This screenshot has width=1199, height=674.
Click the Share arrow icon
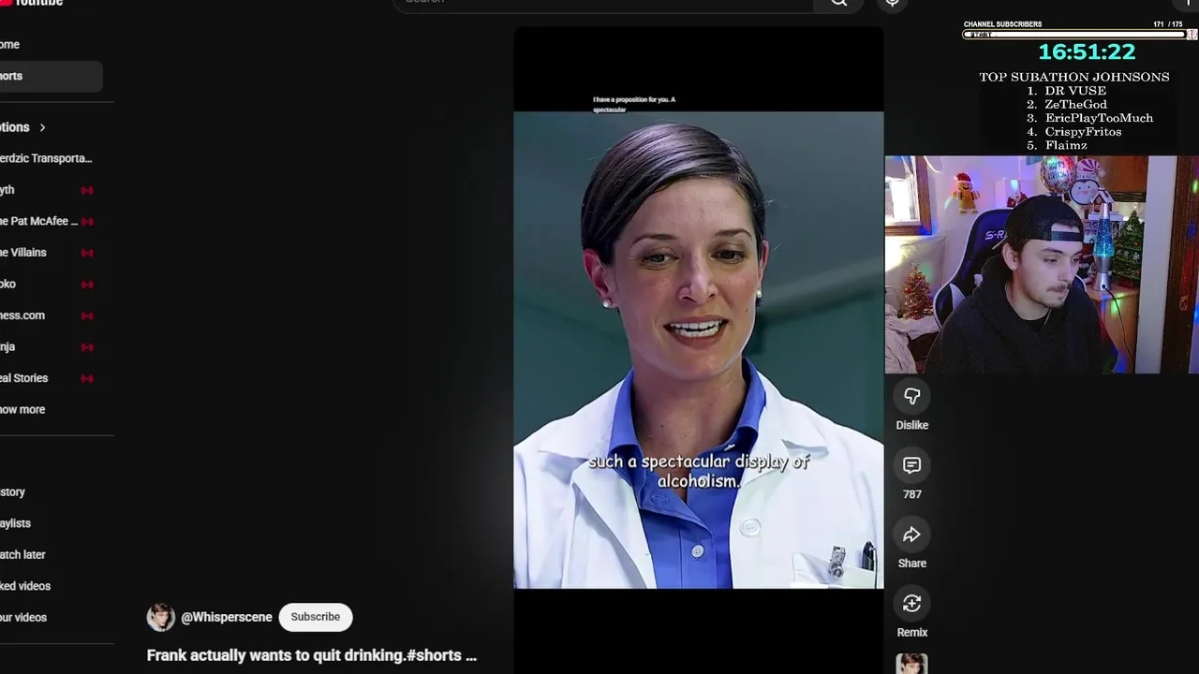pyautogui.click(x=911, y=535)
